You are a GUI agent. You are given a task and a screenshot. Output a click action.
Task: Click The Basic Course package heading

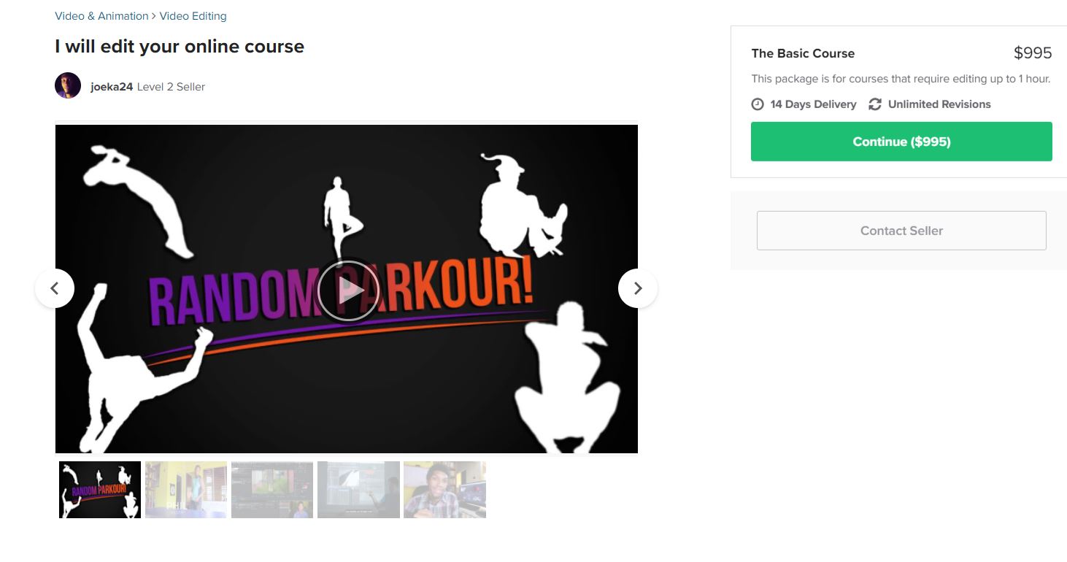click(x=803, y=53)
